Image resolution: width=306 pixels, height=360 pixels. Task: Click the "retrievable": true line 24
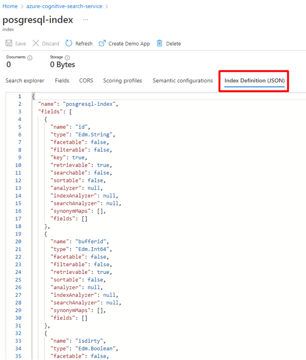81,272
